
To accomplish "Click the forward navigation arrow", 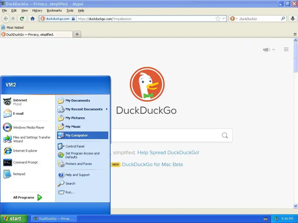I will [13, 19].
